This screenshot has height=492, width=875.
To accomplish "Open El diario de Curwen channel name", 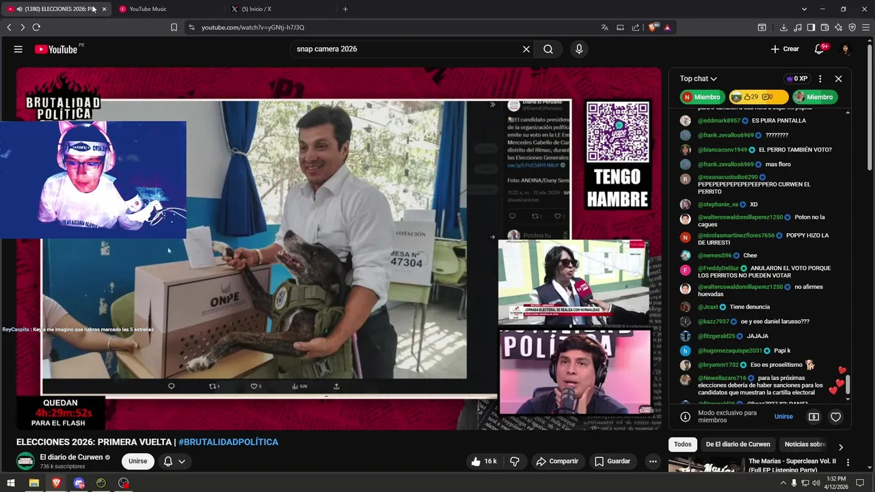I will pos(72,457).
